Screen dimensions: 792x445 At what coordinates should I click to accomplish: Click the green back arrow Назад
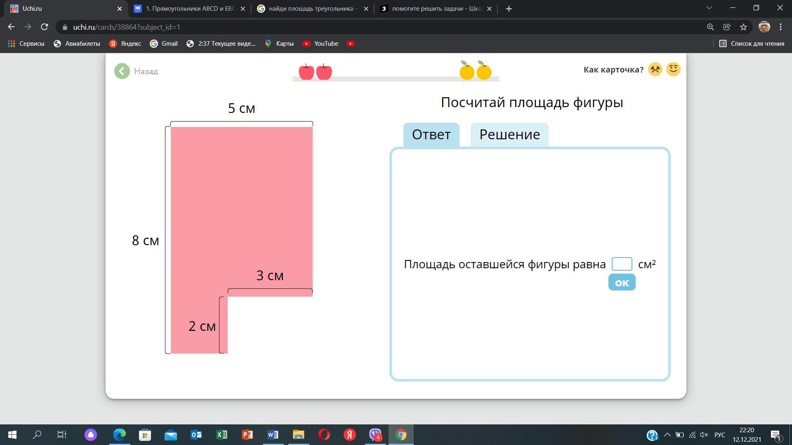[x=122, y=71]
